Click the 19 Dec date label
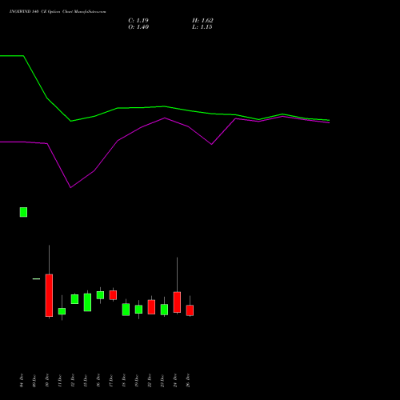The height and width of the screenshot is (400, 400). point(137,381)
